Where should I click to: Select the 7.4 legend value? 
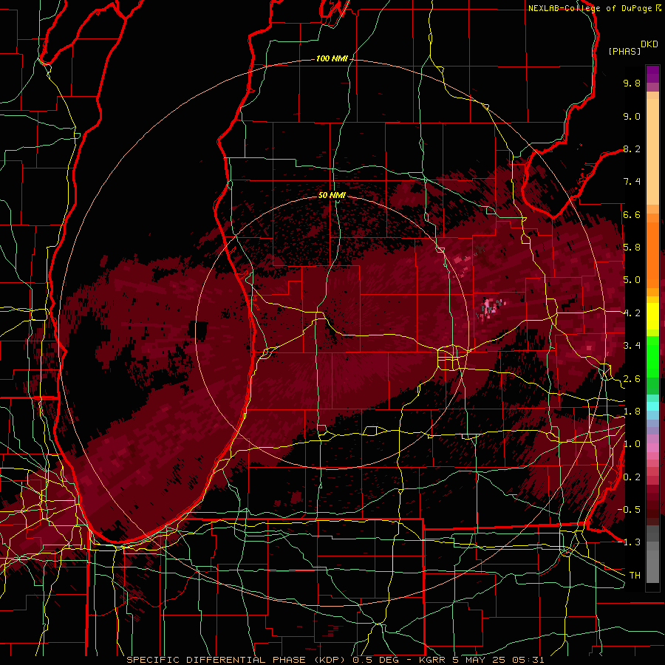tap(632, 182)
